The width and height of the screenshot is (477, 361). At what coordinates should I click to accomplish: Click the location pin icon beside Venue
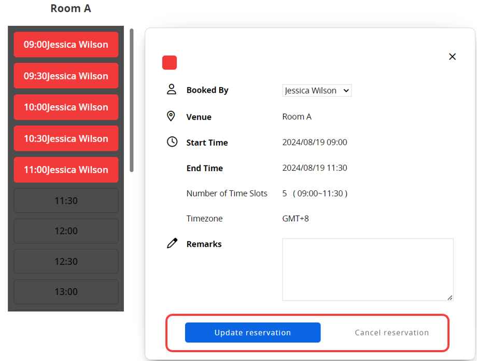click(x=171, y=116)
